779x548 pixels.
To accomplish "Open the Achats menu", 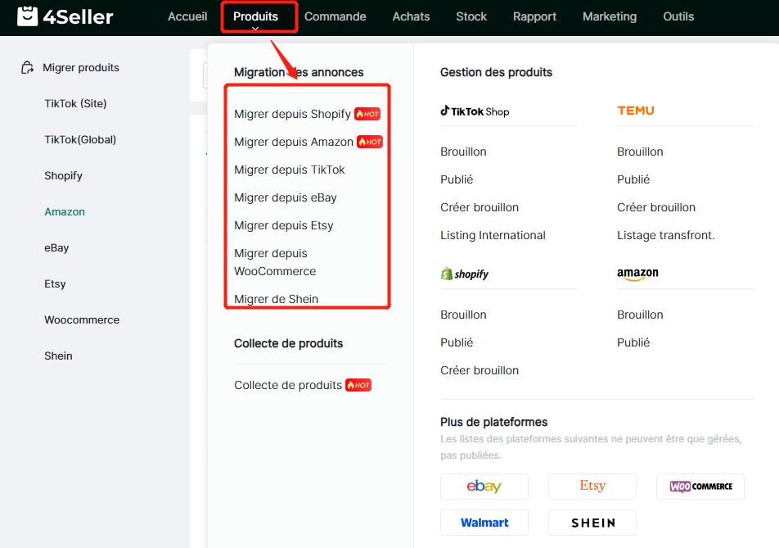I will (411, 16).
